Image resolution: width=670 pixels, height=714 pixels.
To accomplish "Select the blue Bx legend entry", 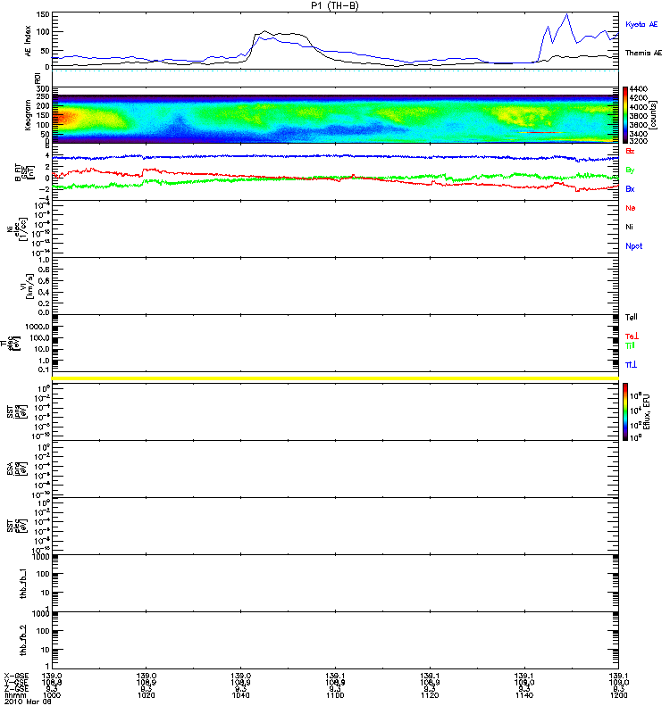I will point(629,189).
